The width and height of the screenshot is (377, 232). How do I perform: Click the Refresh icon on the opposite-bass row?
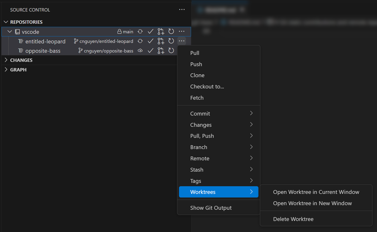click(x=171, y=51)
